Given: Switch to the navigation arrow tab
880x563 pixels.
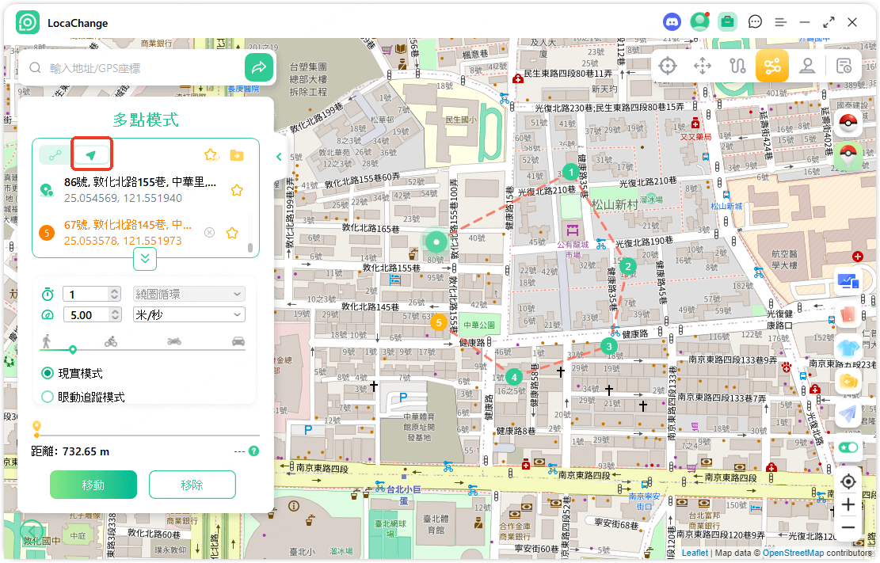Looking at the screenshot, I should click(x=91, y=155).
